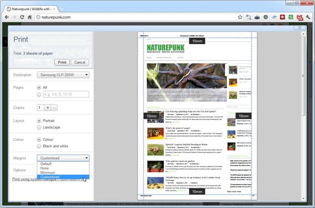Viewport: 315px width, 208px height.
Task: Click the left margin 10mm box
Action: coord(152,116)
